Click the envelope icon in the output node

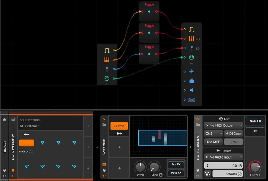coord(192,100)
